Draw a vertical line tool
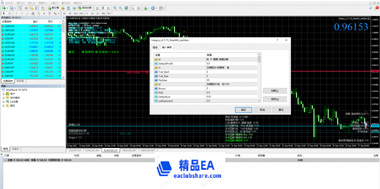The width and height of the screenshot is (380, 189). [x=17, y=13]
